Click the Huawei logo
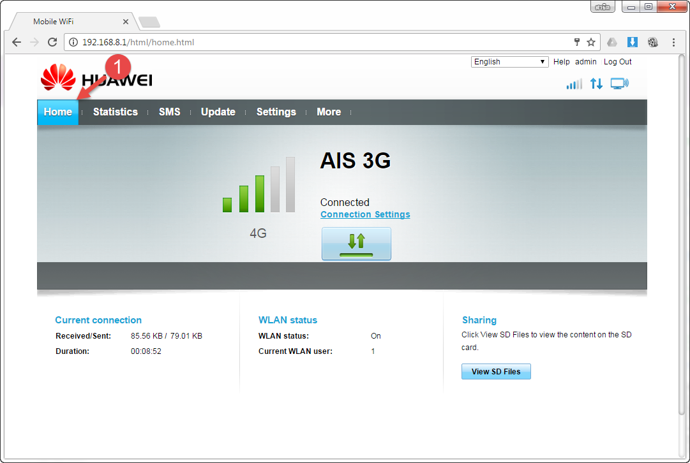 96,78
